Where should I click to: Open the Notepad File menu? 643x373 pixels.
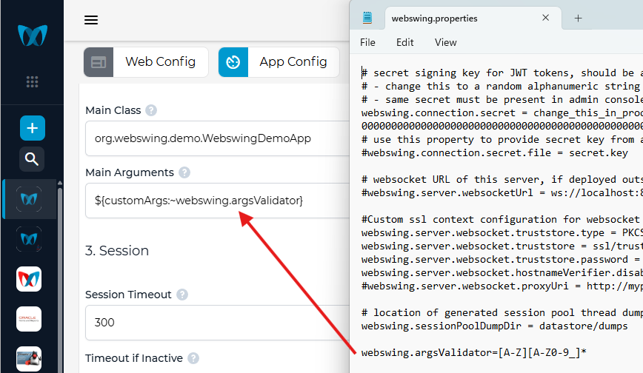pos(367,42)
